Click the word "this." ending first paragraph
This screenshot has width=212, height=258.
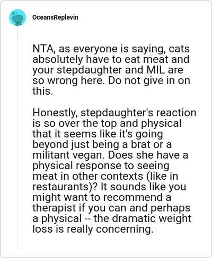tap(43, 91)
